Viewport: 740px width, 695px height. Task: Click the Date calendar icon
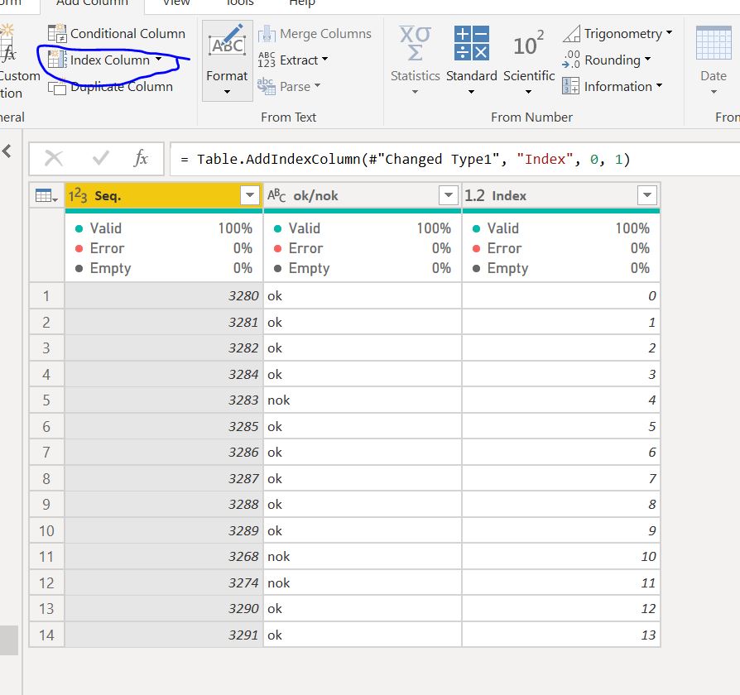point(714,43)
